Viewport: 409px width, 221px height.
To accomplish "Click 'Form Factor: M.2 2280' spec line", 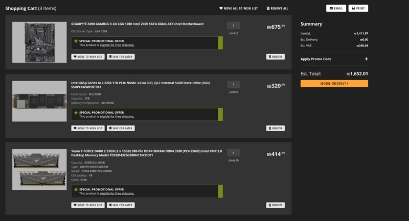I will pos(86,94).
